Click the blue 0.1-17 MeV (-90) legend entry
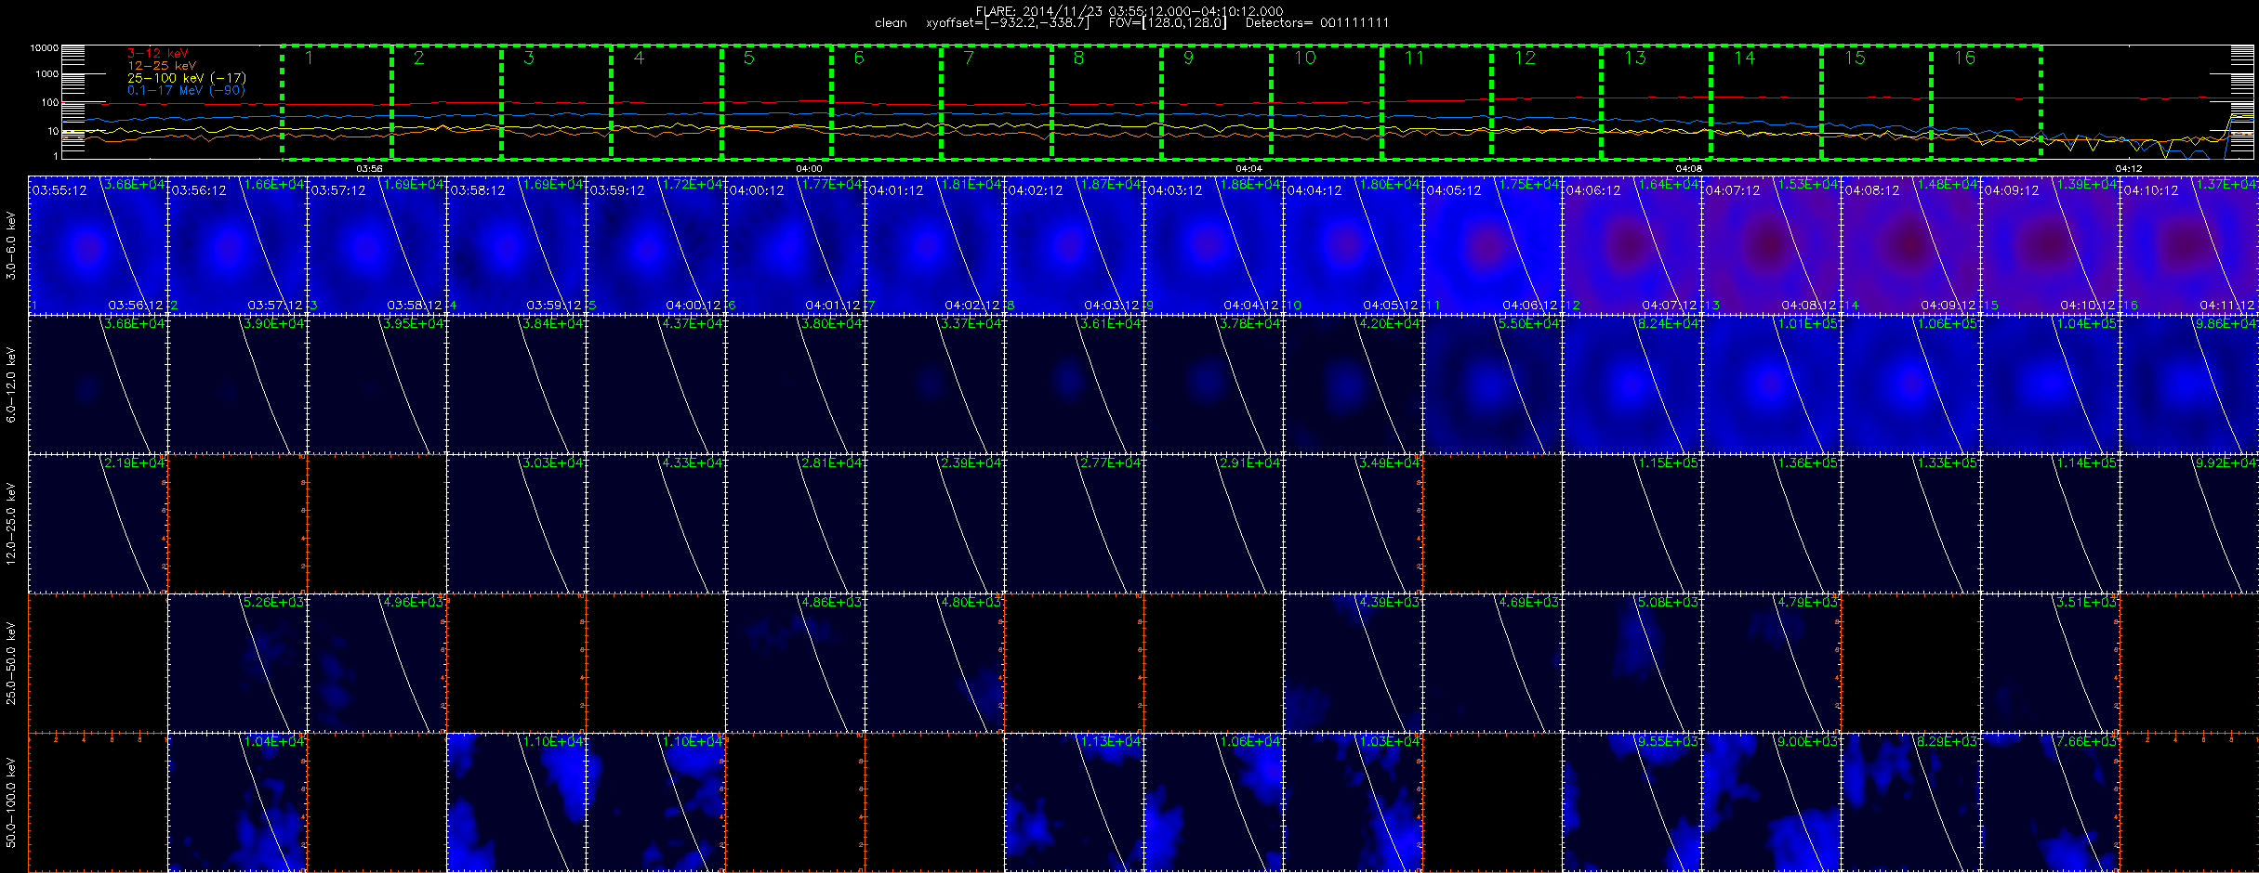2259x873 pixels. (x=186, y=90)
